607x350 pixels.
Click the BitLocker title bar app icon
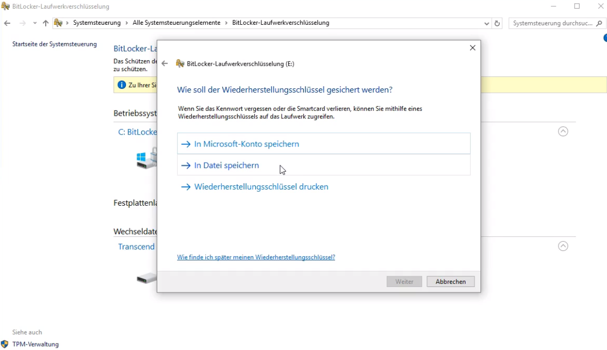coord(5,6)
